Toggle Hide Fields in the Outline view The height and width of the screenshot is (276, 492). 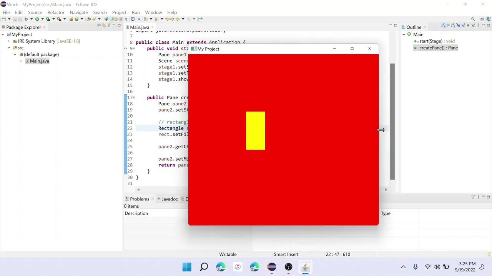pos(458,25)
